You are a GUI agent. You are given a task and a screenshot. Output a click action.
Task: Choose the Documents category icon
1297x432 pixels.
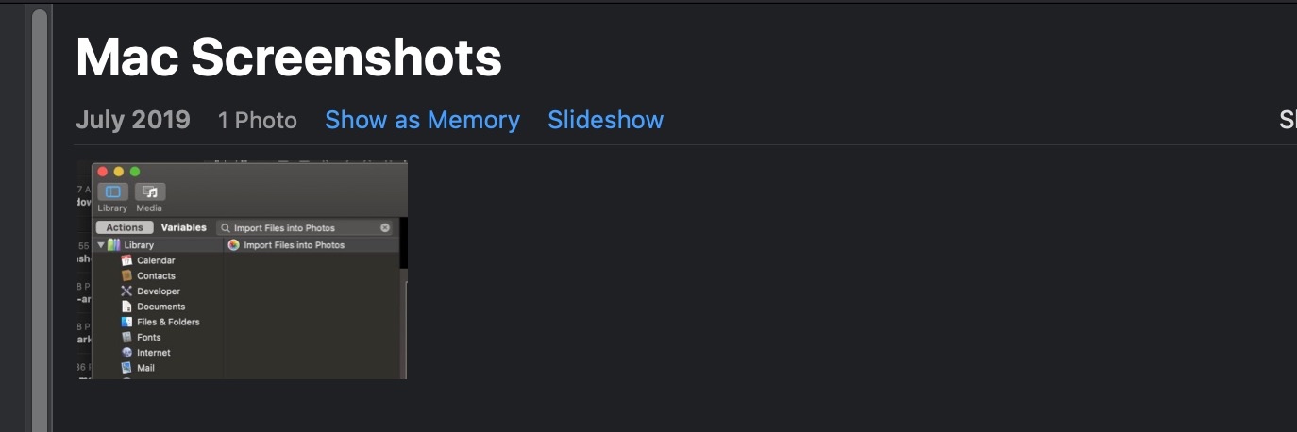(126, 307)
